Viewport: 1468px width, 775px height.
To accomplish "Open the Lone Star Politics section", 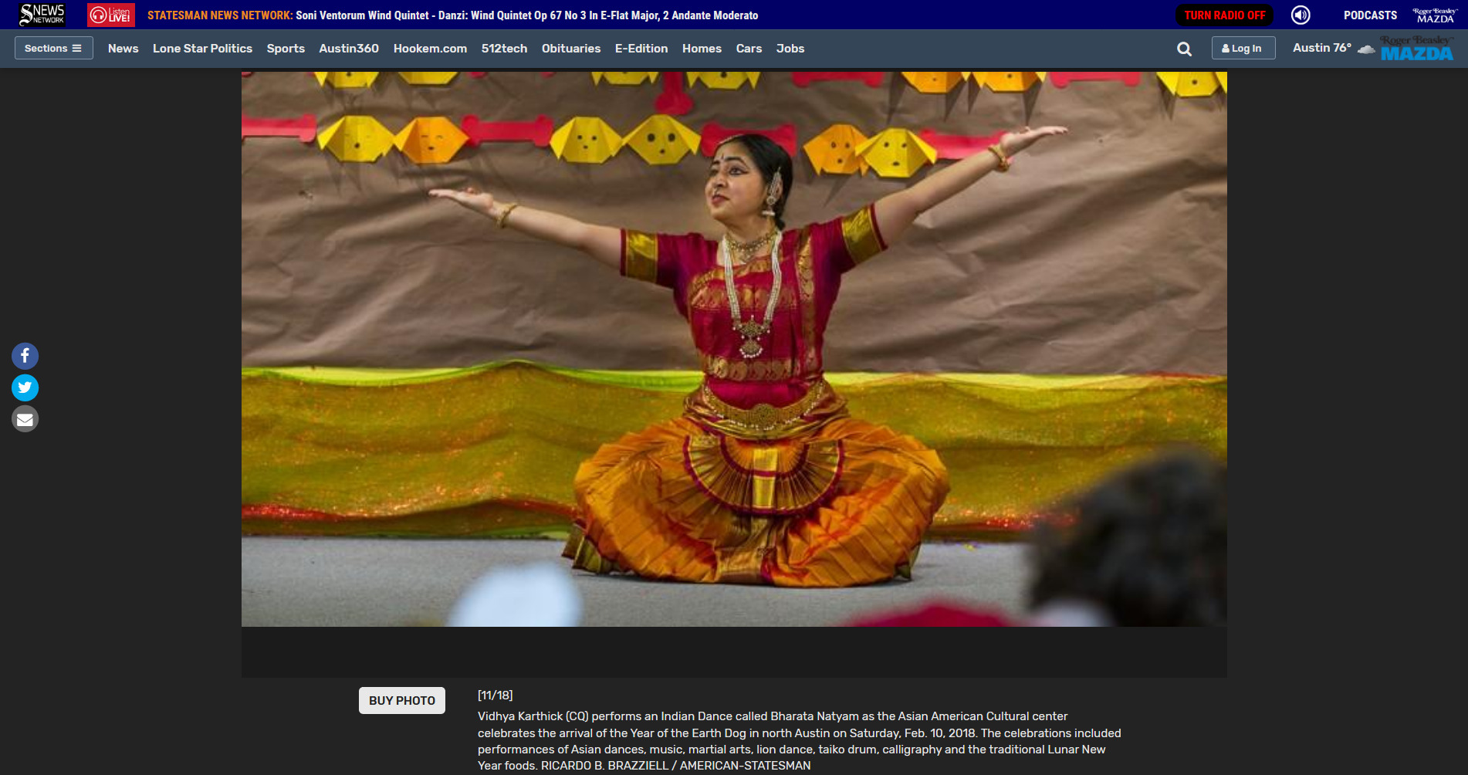I will pos(202,48).
